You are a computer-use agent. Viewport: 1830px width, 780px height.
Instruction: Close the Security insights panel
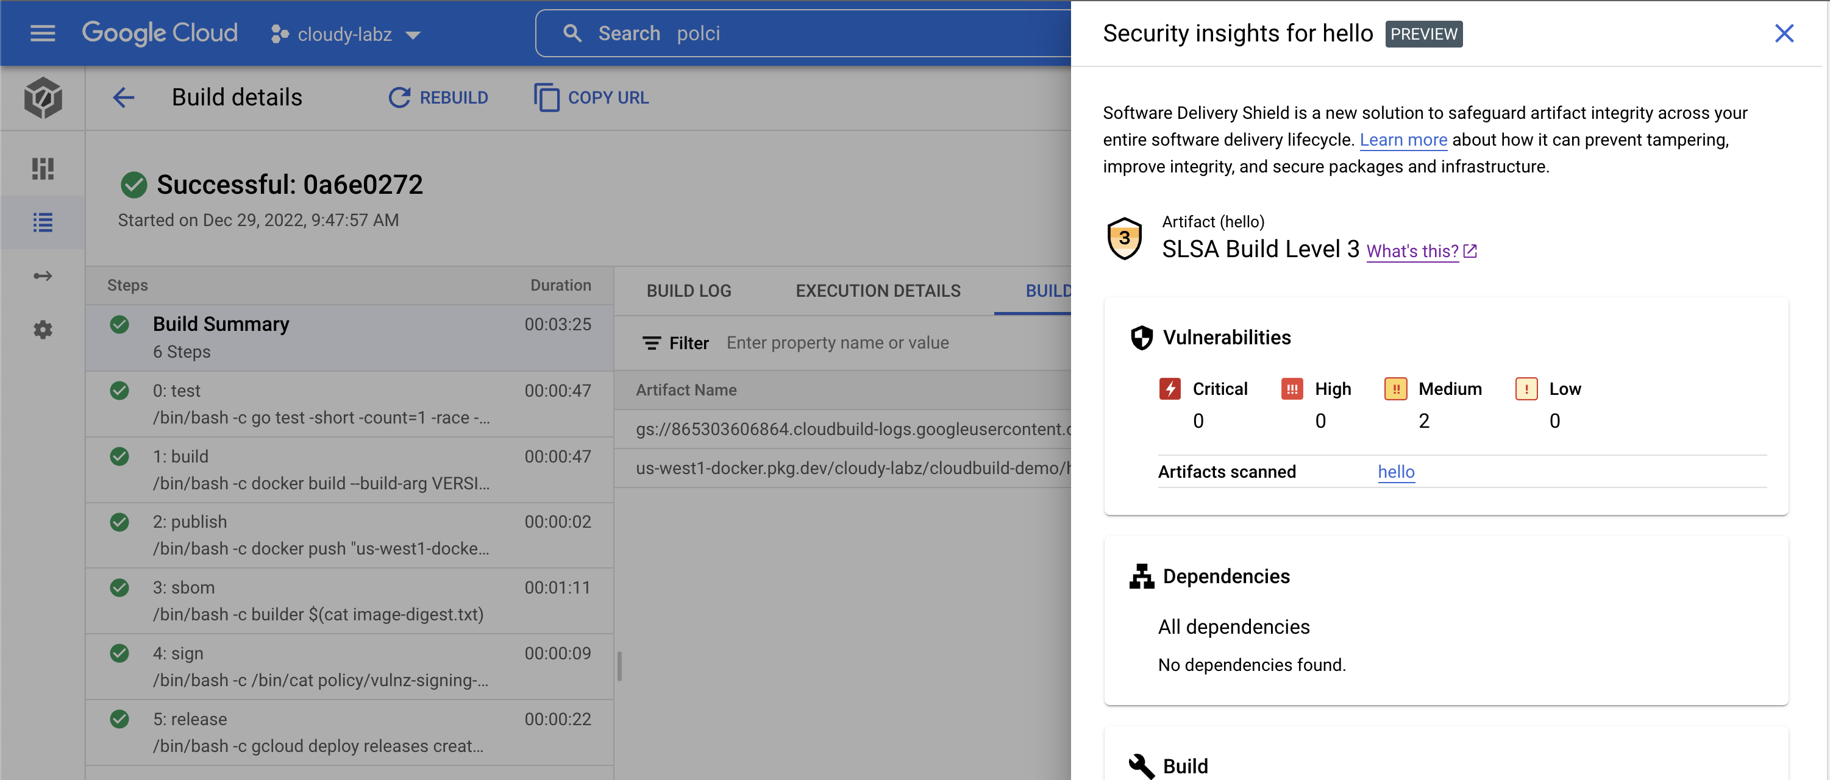point(1784,34)
